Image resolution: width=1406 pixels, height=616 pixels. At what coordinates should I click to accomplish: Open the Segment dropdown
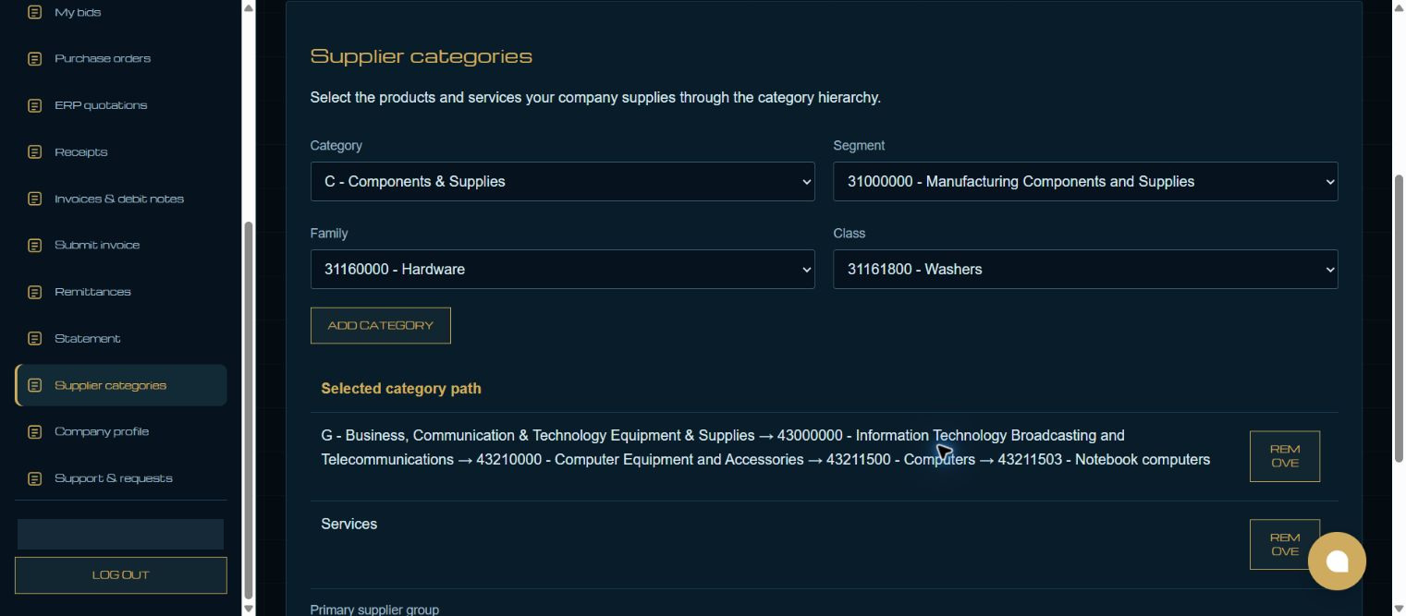[1085, 181]
